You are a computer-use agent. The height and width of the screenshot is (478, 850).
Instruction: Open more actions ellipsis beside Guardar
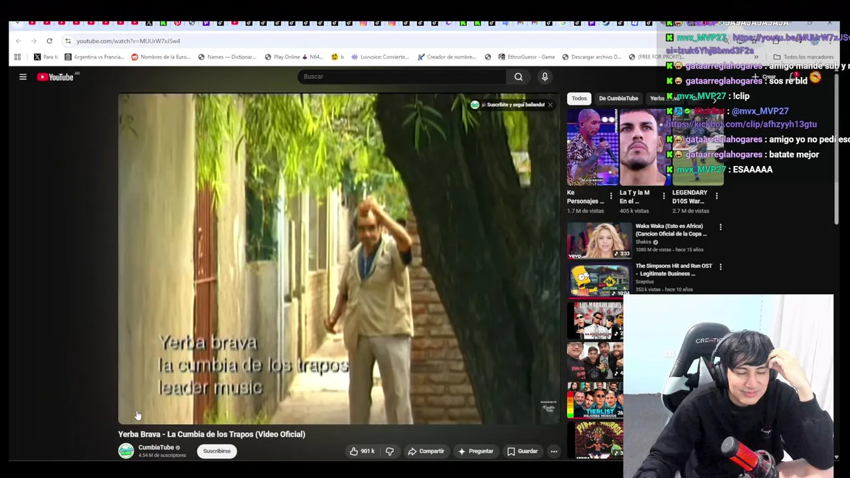coord(554,451)
